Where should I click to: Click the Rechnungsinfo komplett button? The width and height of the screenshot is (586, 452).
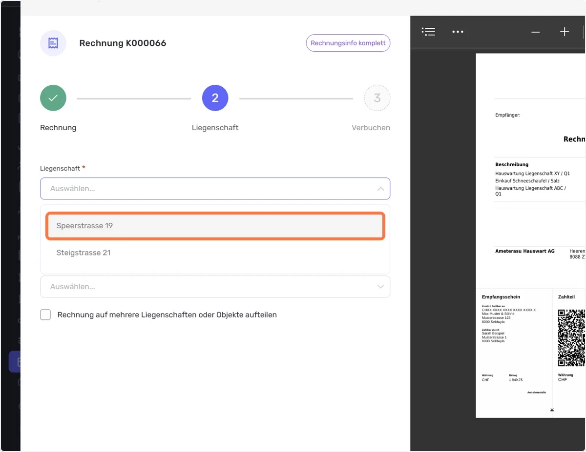348,43
